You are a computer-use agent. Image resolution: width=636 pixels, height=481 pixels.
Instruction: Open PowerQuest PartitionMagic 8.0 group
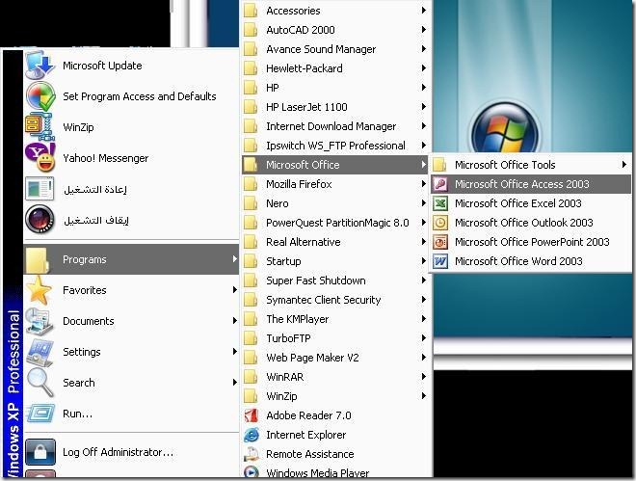pos(335,223)
